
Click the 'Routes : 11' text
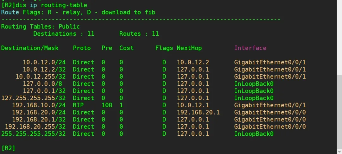[x=139, y=34]
